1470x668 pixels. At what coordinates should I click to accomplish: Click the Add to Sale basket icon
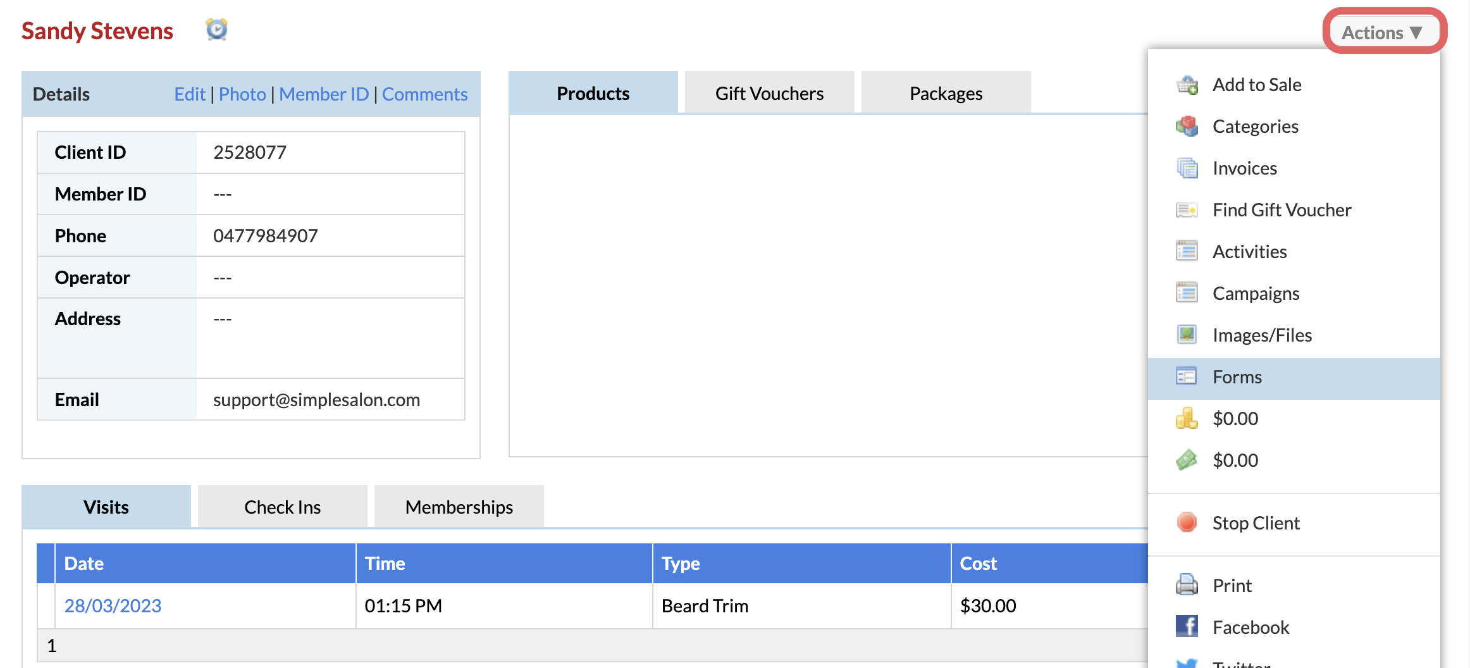(x=1187, y=85)
